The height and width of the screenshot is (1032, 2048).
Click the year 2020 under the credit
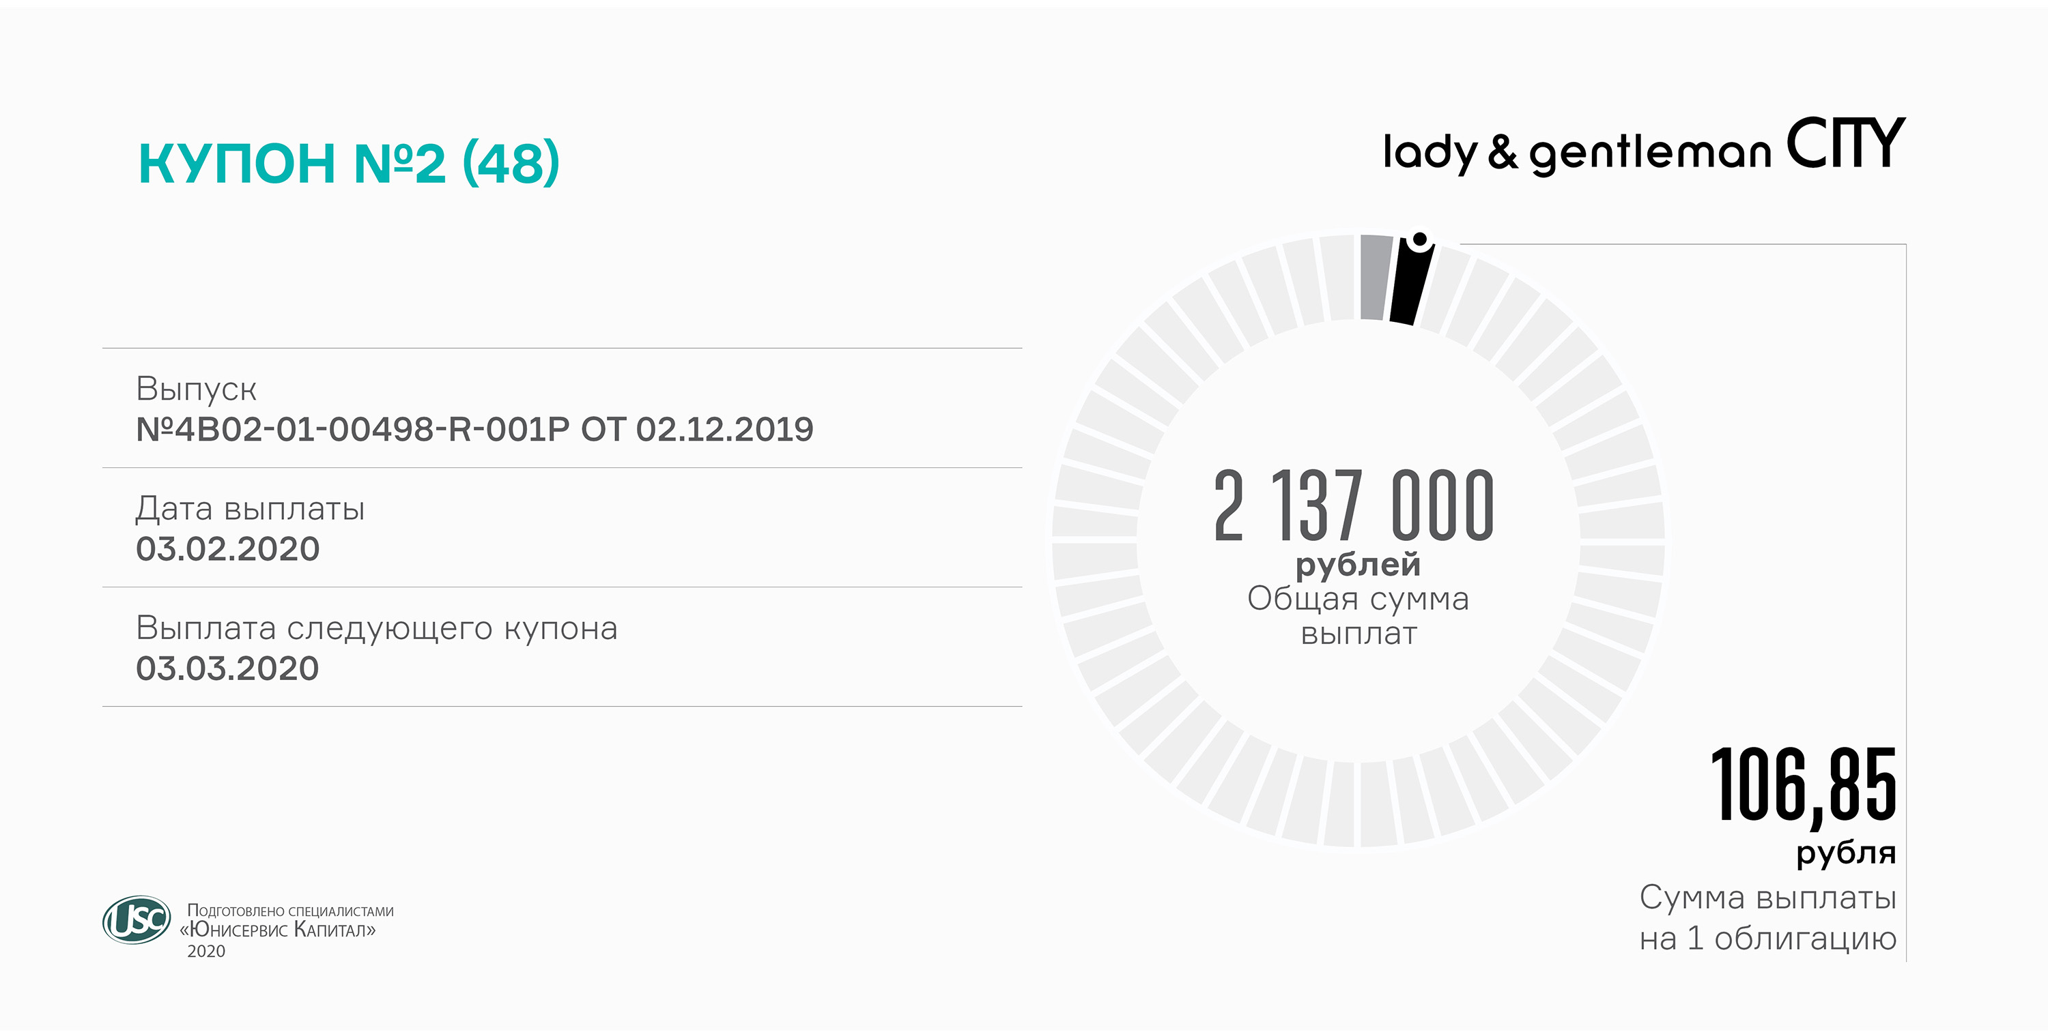206,951
